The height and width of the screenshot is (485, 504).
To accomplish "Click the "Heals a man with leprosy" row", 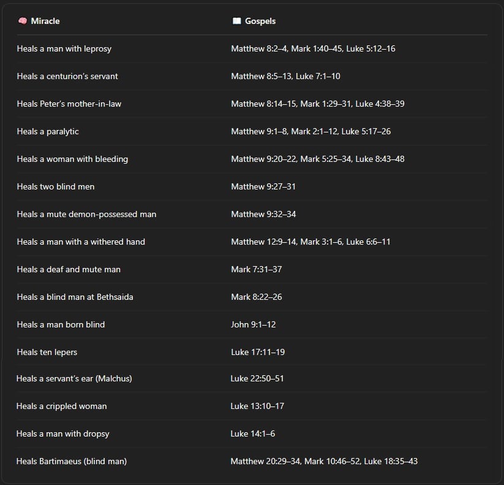I will click(64, 48).
